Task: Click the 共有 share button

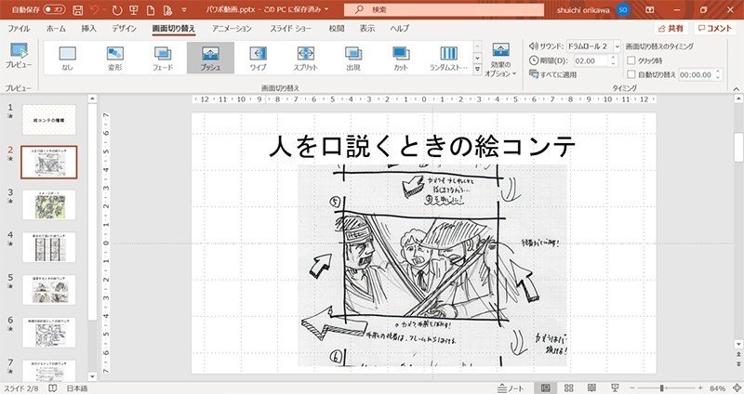Action: (671, 29)
